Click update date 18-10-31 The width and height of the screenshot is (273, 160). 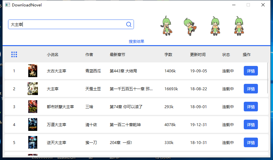198,143
